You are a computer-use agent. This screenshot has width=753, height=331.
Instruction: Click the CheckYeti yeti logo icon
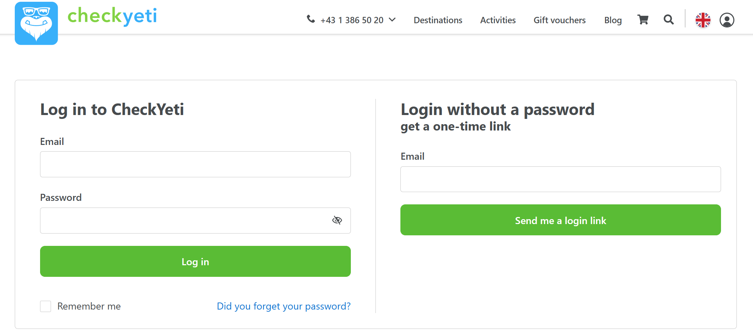pyautogui.click(x=36, y=23)
